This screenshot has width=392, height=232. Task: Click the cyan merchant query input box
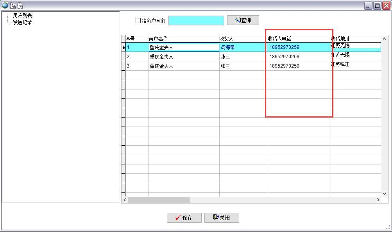click(196, 20)
